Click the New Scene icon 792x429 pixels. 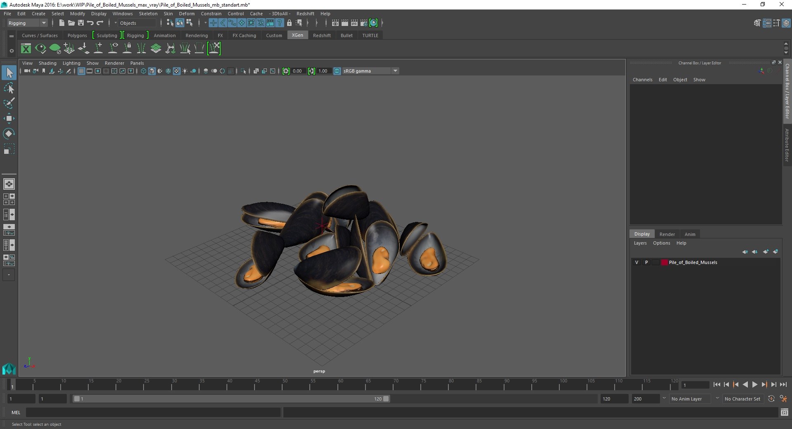click(x=61, y=23)
